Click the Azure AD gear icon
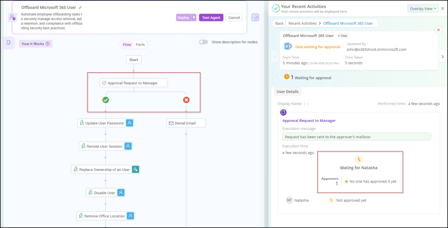This screenshot has width=448, height=228. [288, 46]
